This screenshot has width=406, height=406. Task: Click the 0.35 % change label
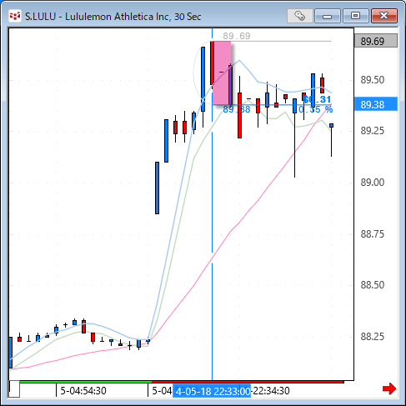pyautogui.click(x=315, y=109)
